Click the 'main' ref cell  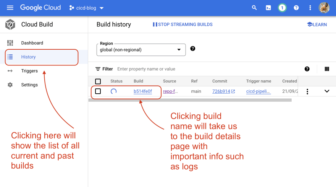tap(196, 91)
